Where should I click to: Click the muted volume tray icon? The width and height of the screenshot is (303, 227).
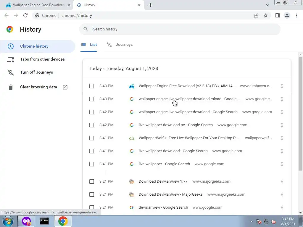click(273, 221)
